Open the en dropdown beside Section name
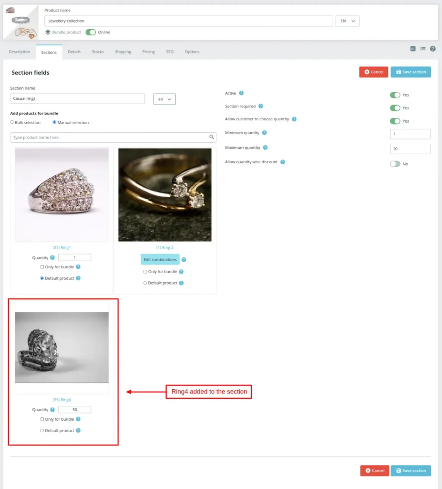Screen dimensions: 442x489 tap(164, 99)
